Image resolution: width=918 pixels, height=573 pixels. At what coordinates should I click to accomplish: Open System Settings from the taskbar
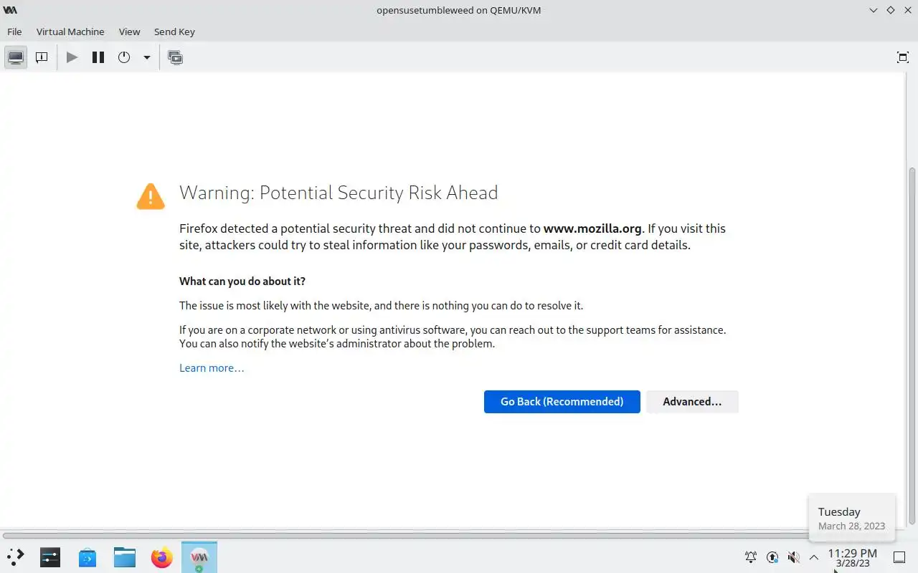tap(50, 557)
